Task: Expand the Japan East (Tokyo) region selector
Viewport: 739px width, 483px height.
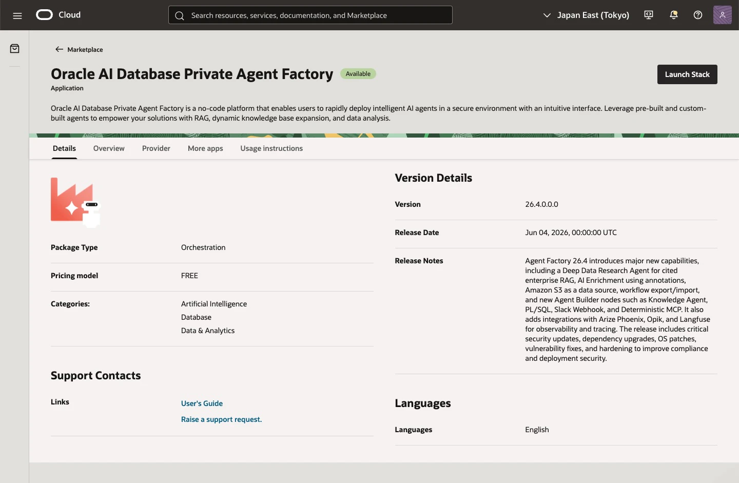Action: [586, 15]
